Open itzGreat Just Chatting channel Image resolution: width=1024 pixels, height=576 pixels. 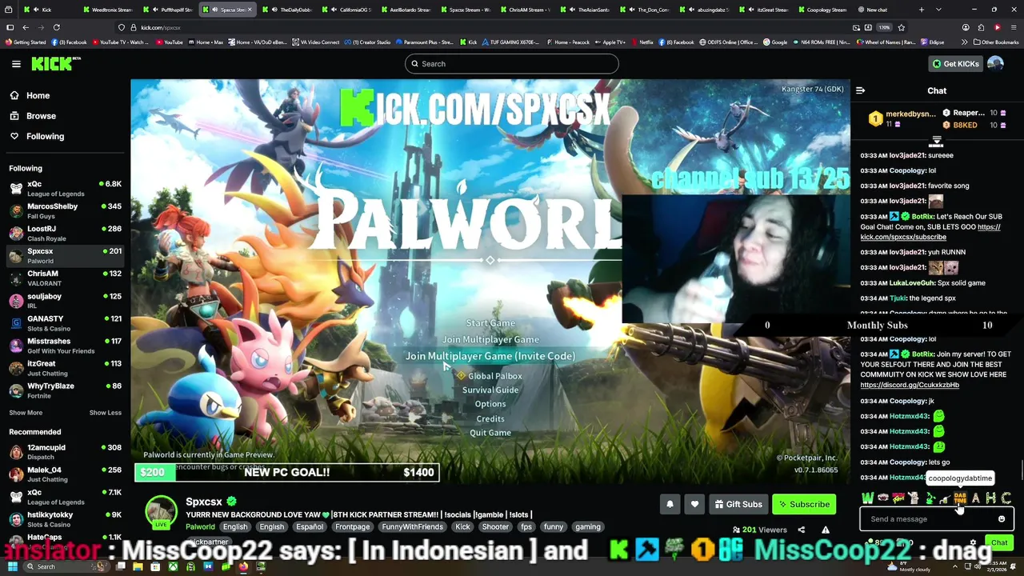point(66,367)
